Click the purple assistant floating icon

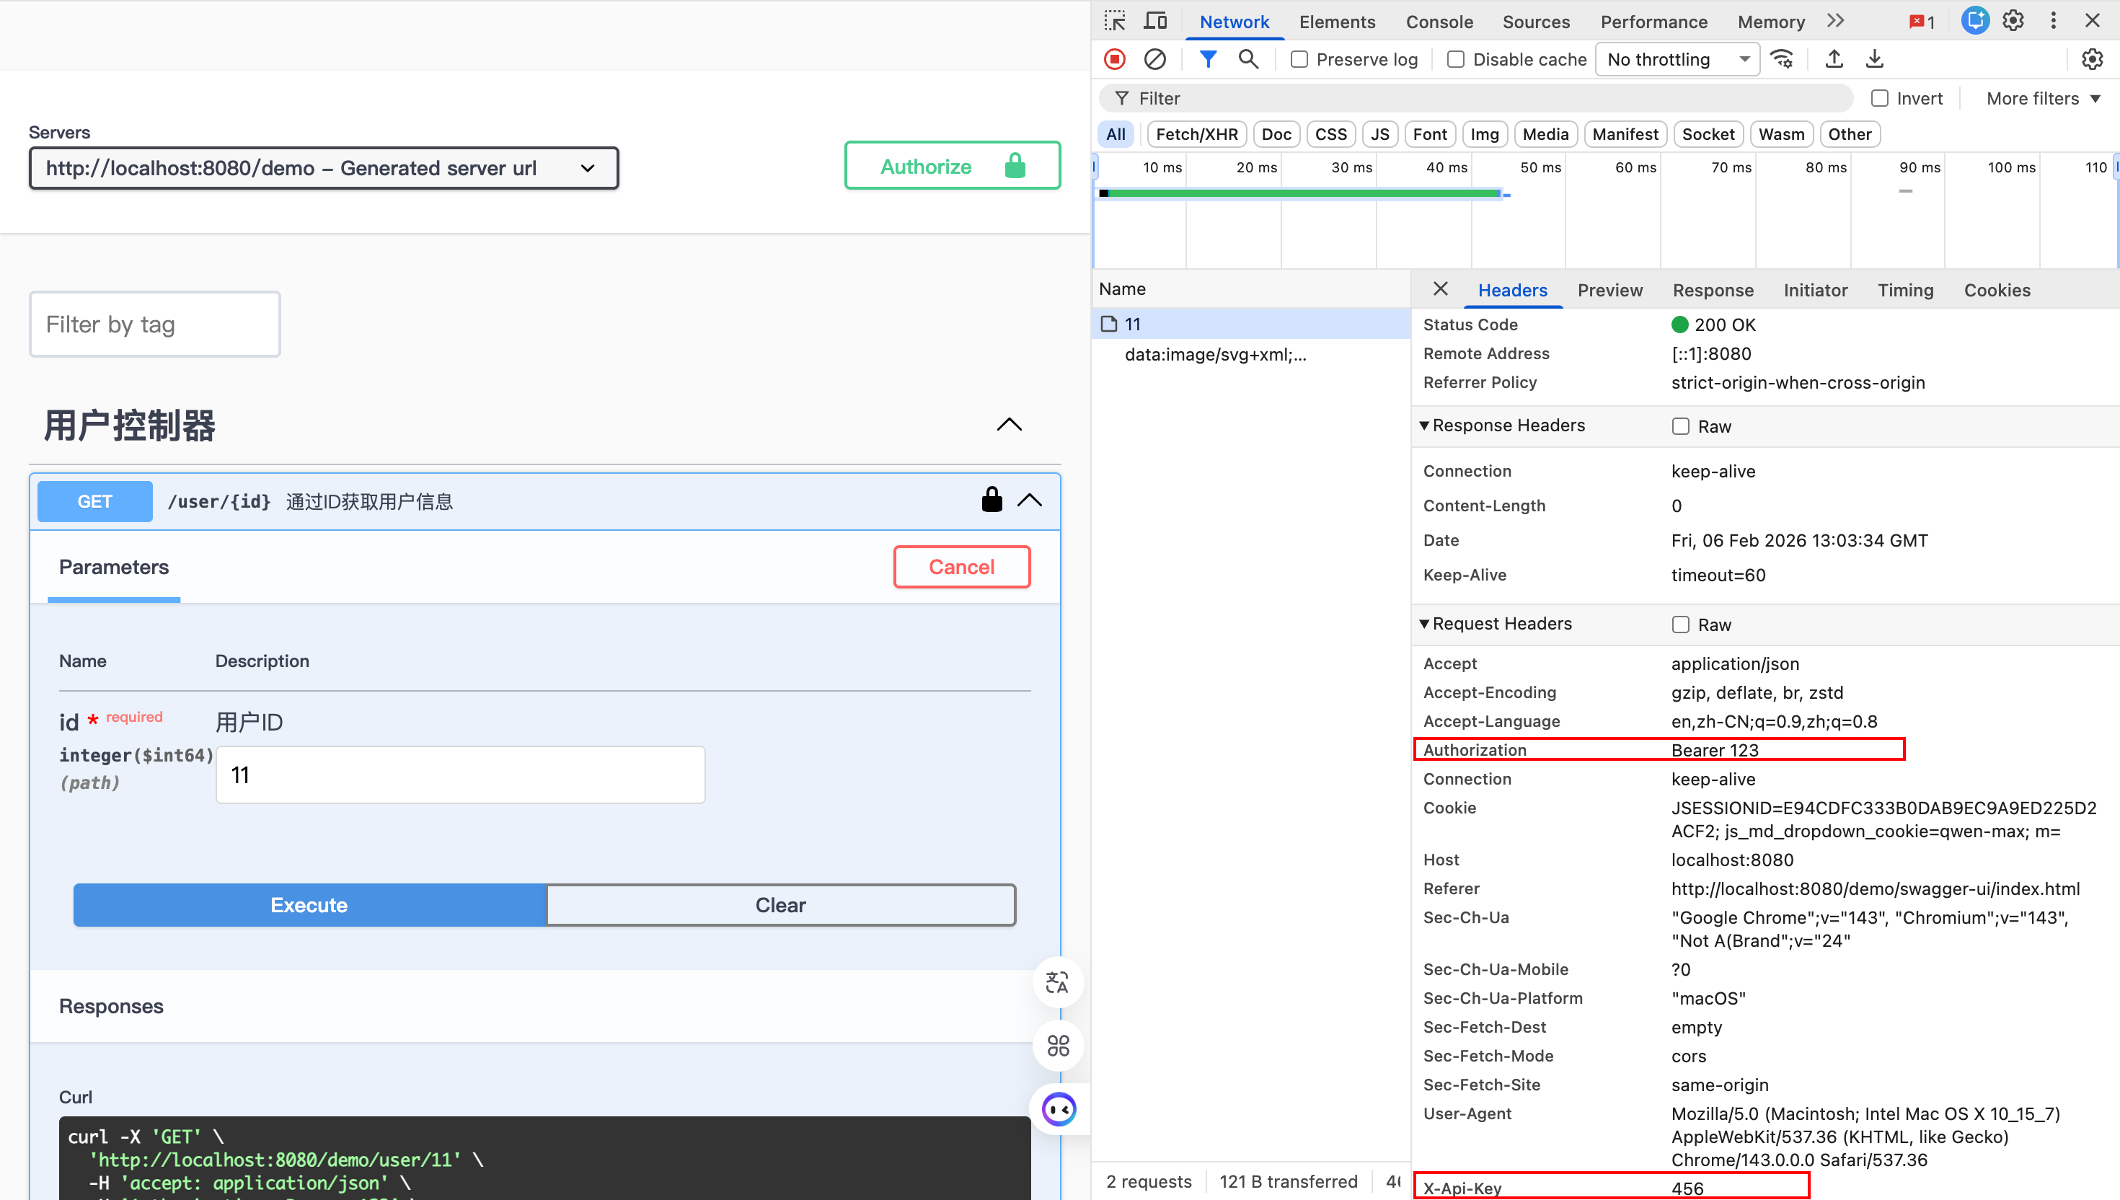[x=1059, y=1109]
